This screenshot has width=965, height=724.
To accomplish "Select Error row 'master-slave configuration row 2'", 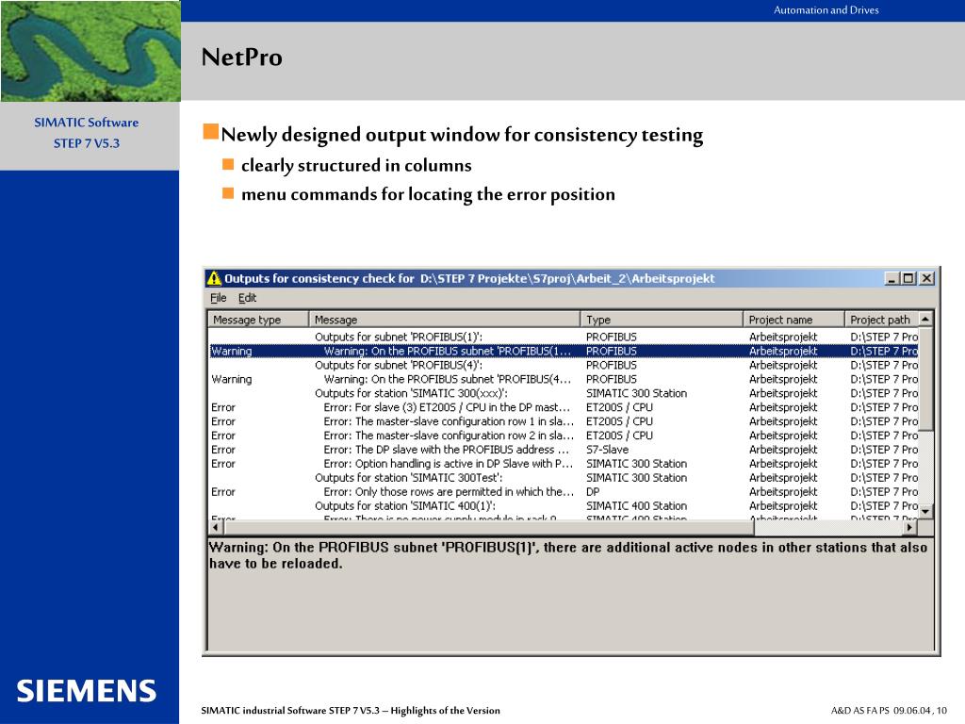I will click(564, 436).
